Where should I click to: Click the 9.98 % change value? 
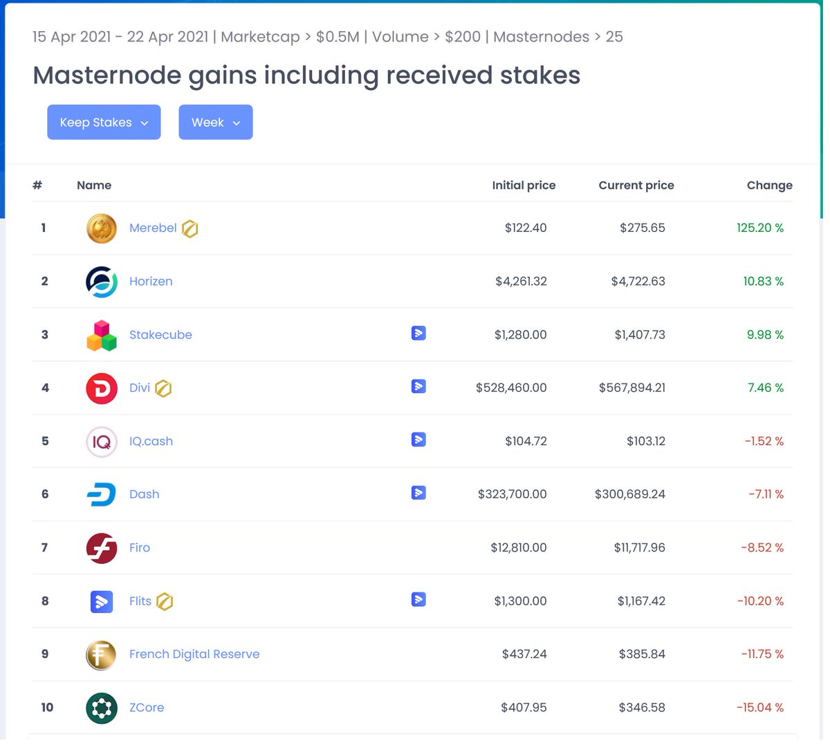click(765, 335)
